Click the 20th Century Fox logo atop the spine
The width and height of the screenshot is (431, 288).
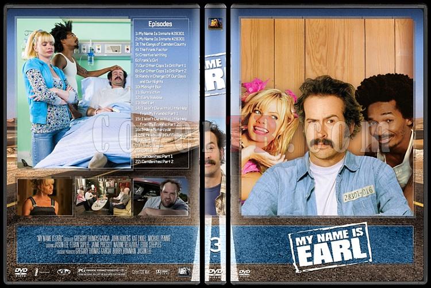(215, 23)
